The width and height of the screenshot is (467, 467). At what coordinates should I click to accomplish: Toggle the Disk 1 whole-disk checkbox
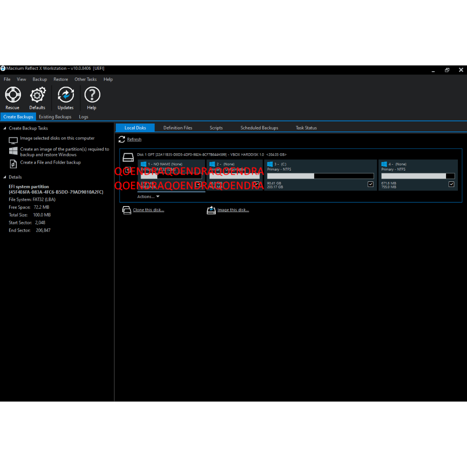(x=128, y=170)
